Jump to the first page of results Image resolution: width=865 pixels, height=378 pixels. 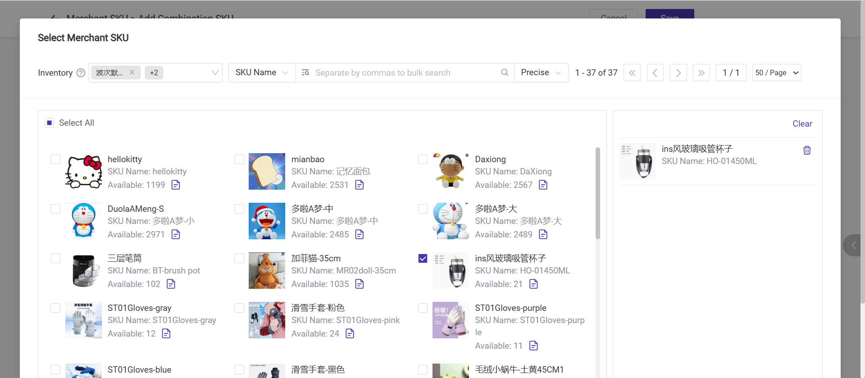click(632, 73)
